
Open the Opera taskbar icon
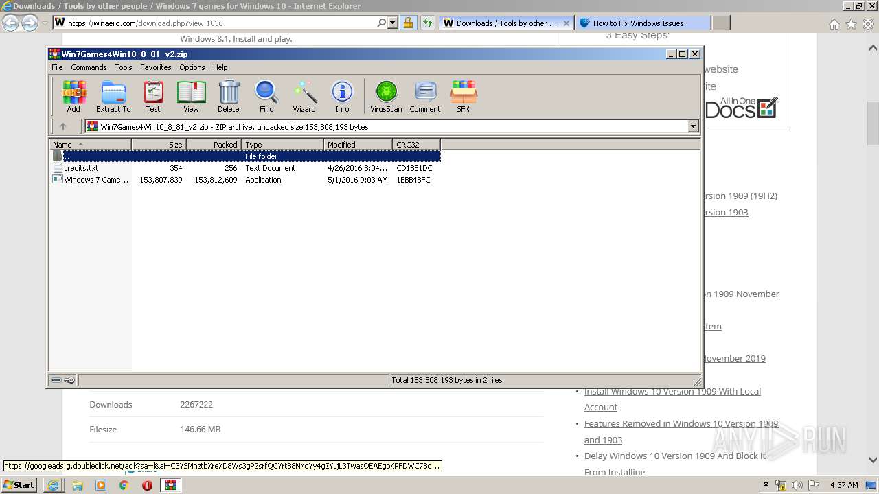(147, 485)
